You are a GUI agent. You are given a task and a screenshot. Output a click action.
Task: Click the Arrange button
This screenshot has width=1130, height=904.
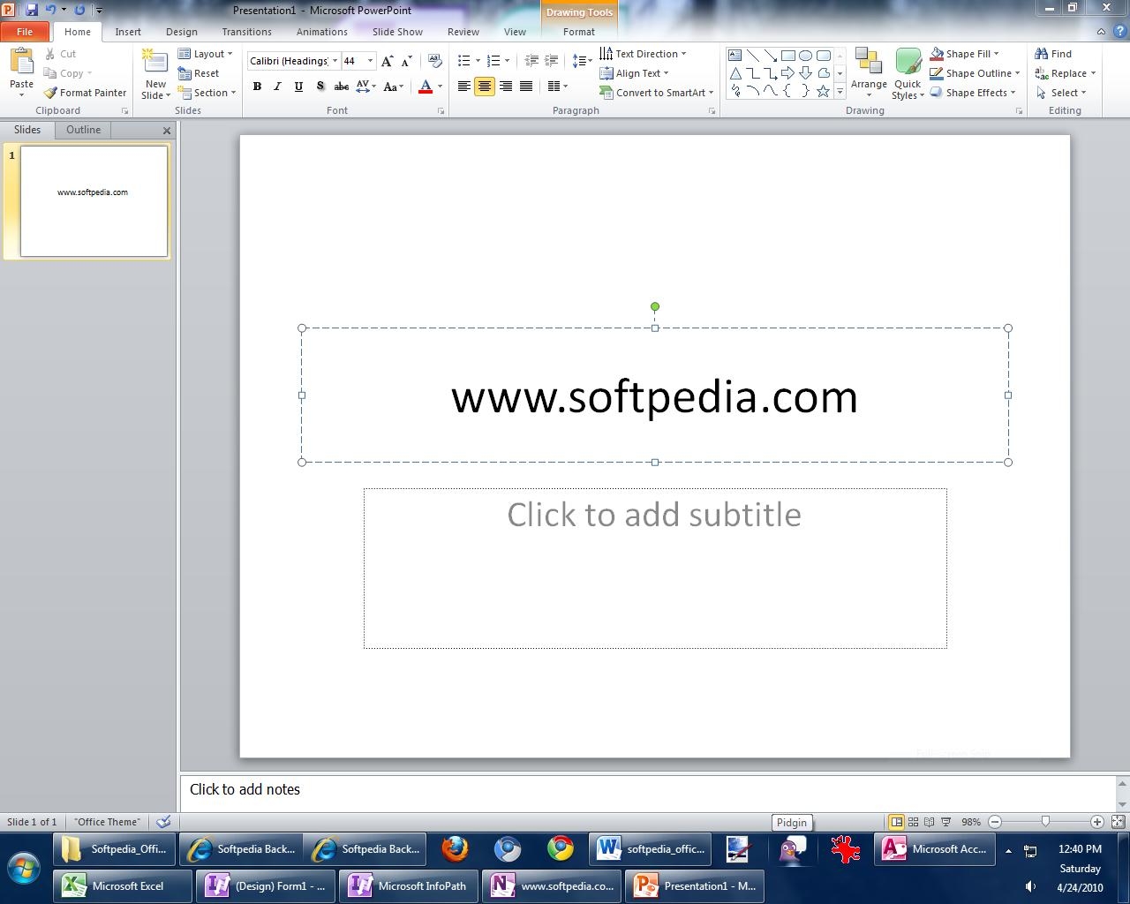click(869, 72)
